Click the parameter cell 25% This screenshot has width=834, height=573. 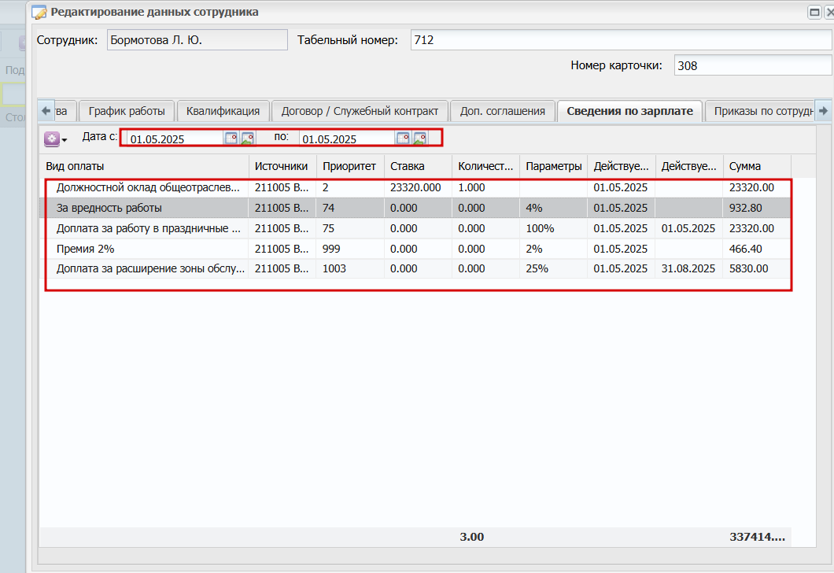[554, 268]
